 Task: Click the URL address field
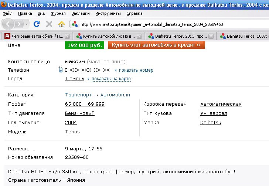pyautogui.click(x=166, y=24)
